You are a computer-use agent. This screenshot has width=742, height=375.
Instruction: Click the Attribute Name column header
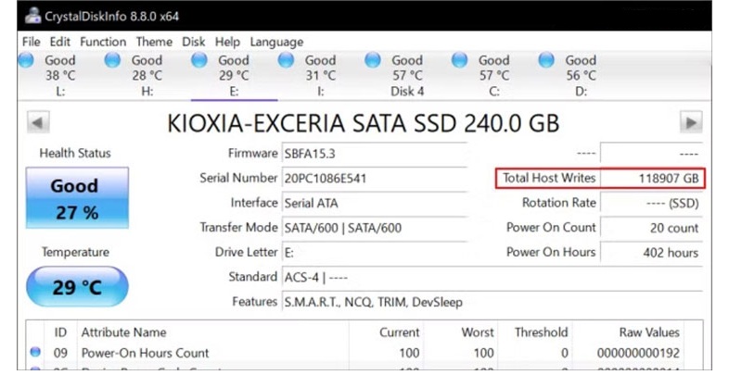tap(123, 332)
